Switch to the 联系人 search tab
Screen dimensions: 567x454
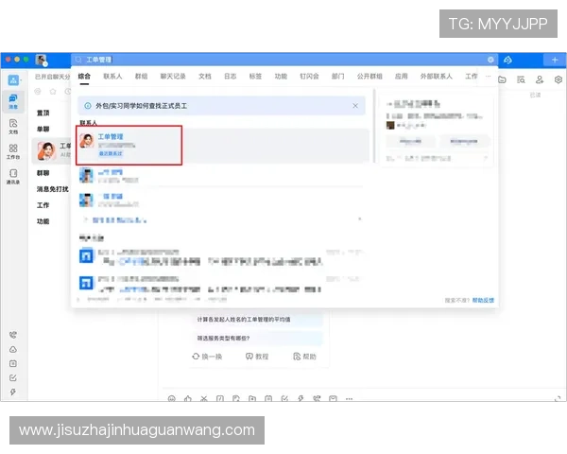(112, 76)
